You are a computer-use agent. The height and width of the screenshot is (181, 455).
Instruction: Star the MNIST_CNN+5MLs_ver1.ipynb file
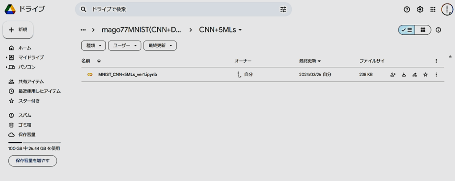(425, 75)
